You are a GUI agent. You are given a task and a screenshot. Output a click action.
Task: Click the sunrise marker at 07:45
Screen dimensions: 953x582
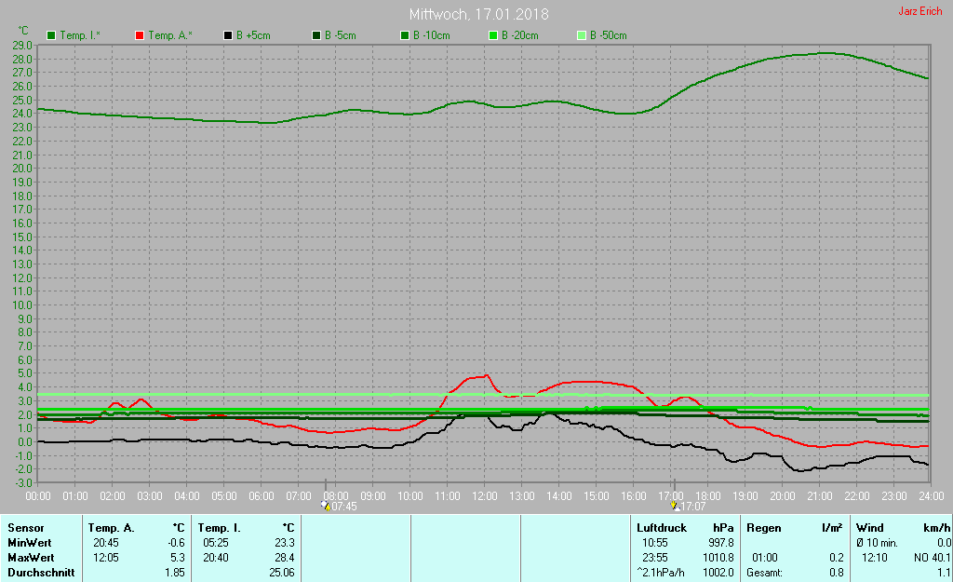pos(326,506)
